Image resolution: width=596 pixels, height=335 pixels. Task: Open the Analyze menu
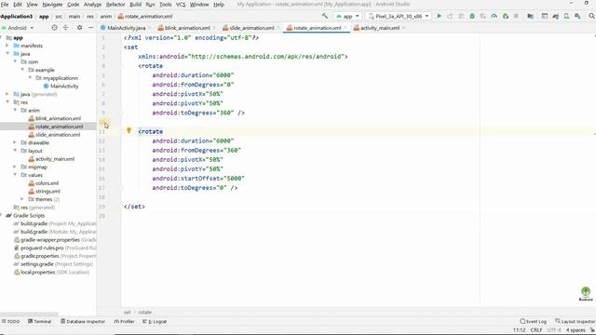92,4
